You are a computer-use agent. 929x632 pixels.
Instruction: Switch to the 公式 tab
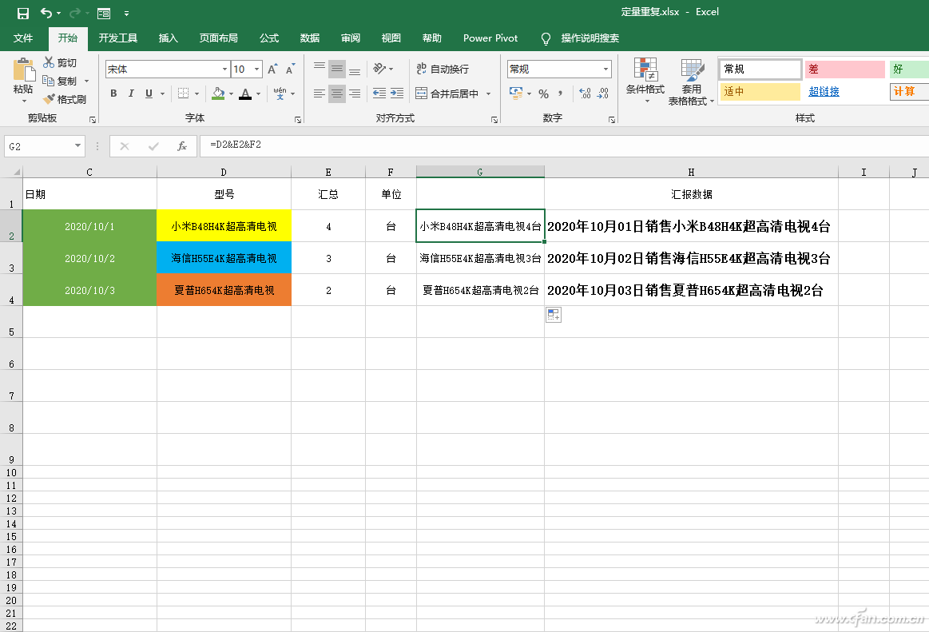coord(269,38)
